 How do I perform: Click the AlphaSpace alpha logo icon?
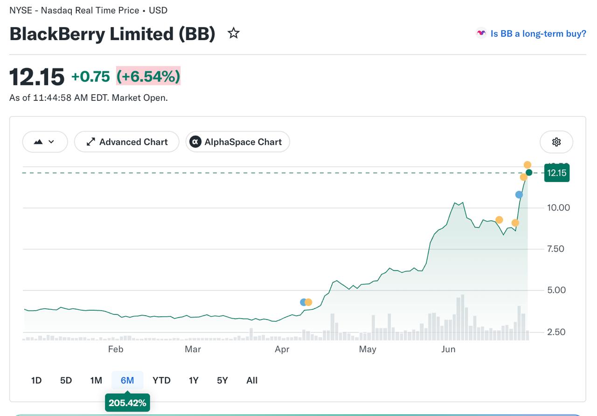[195, 142]
